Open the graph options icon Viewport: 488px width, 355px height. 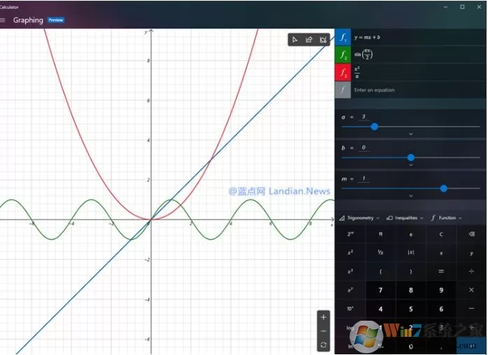(x=323, y=40)
